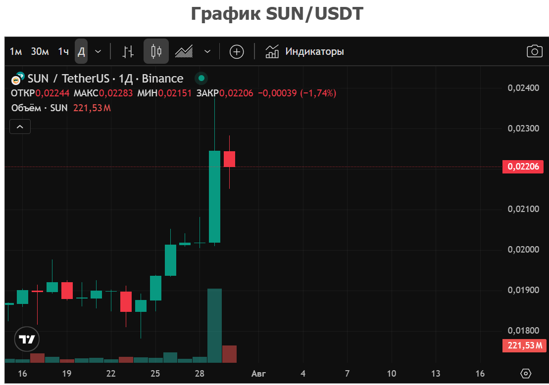Image resolution: width=549 pixels, height=385 pixels.
Task: Click the 25 date on time axis
Action: point(155,374)
